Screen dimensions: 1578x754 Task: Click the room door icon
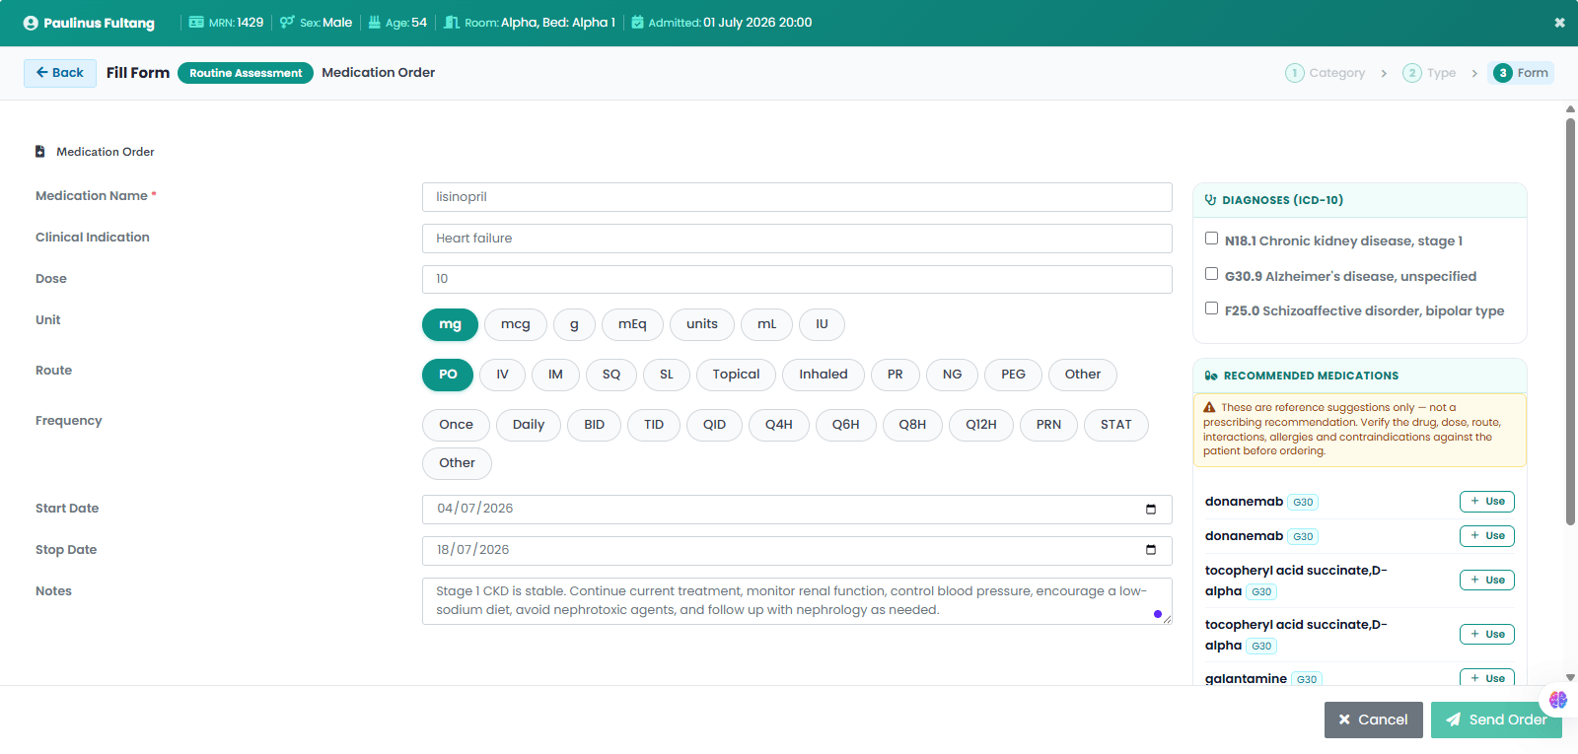coord(452,22)
